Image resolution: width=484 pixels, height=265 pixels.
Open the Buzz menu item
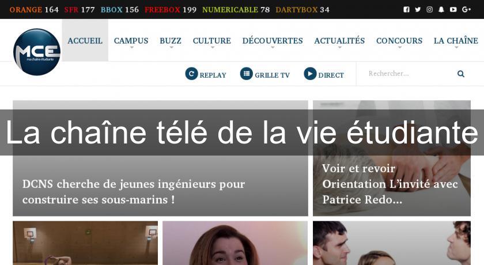point(171,41)
